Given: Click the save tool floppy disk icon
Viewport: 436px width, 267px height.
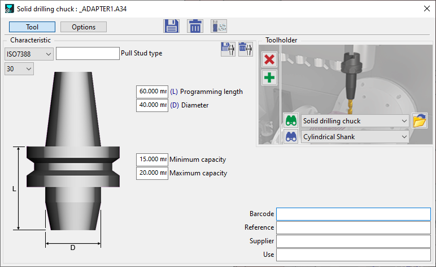Looking at the screenshot, I should point(171,27).
